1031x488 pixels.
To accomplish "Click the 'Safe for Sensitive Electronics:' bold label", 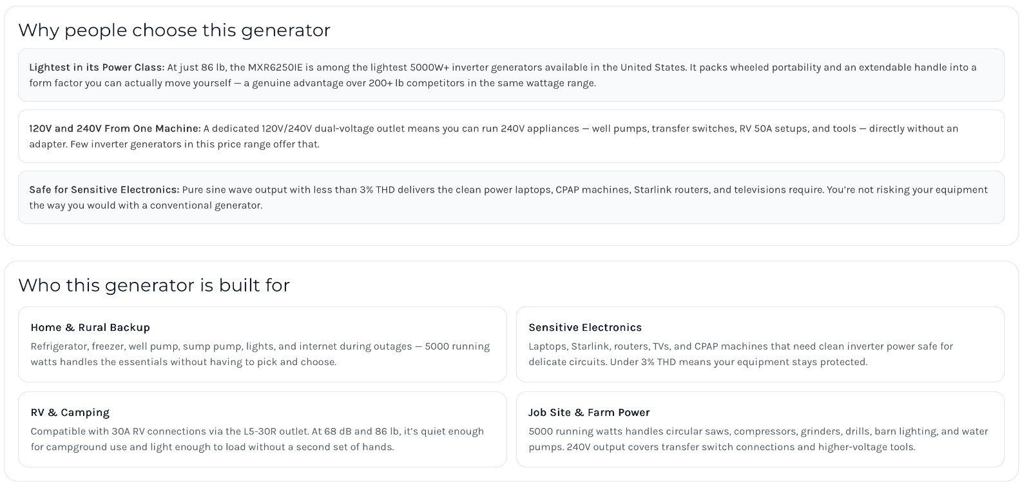I will (104, 189).
